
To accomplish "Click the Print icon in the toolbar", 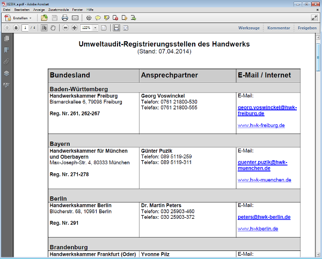I will 64,18.
